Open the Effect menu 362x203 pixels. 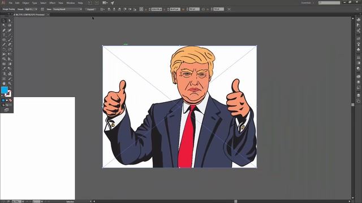(x=53, y=3)
